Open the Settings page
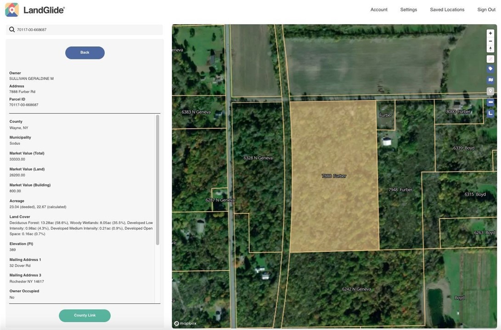The image size is (501, 330). pos(408,10)
